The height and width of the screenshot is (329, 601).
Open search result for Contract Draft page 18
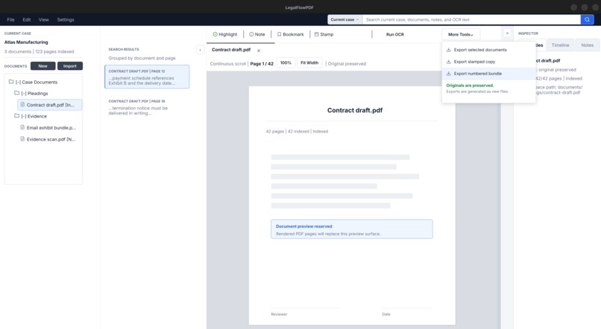coord(147,106)
